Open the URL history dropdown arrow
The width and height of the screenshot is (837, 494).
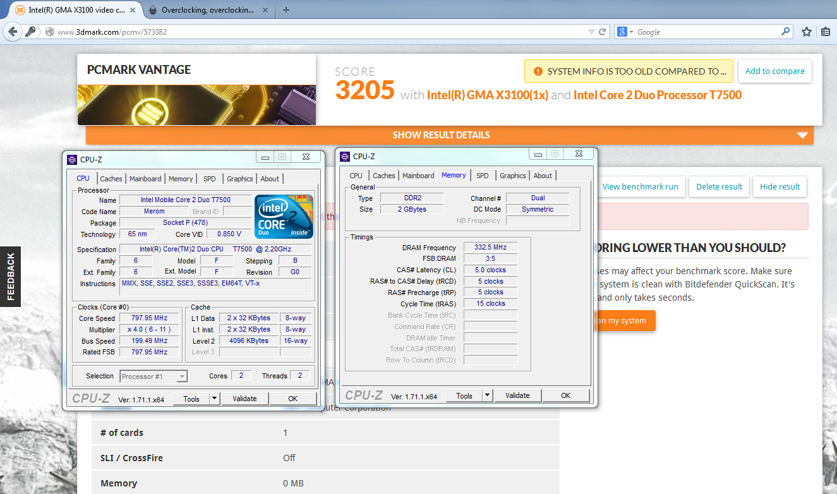[x=591, y=32]
